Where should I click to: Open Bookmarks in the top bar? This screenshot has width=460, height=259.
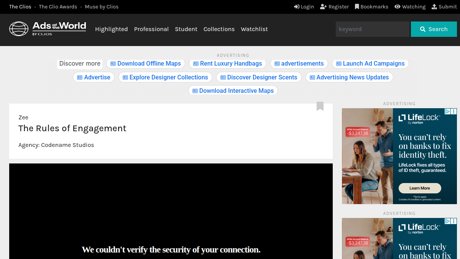tap(371, 7)
